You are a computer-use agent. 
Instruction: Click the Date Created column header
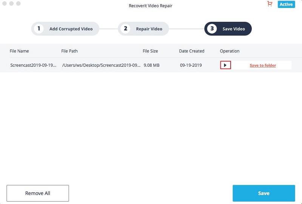click(x=192, y=51)
